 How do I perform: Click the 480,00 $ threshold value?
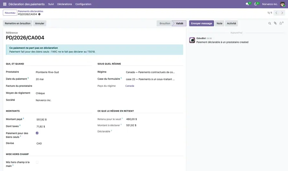132,119
